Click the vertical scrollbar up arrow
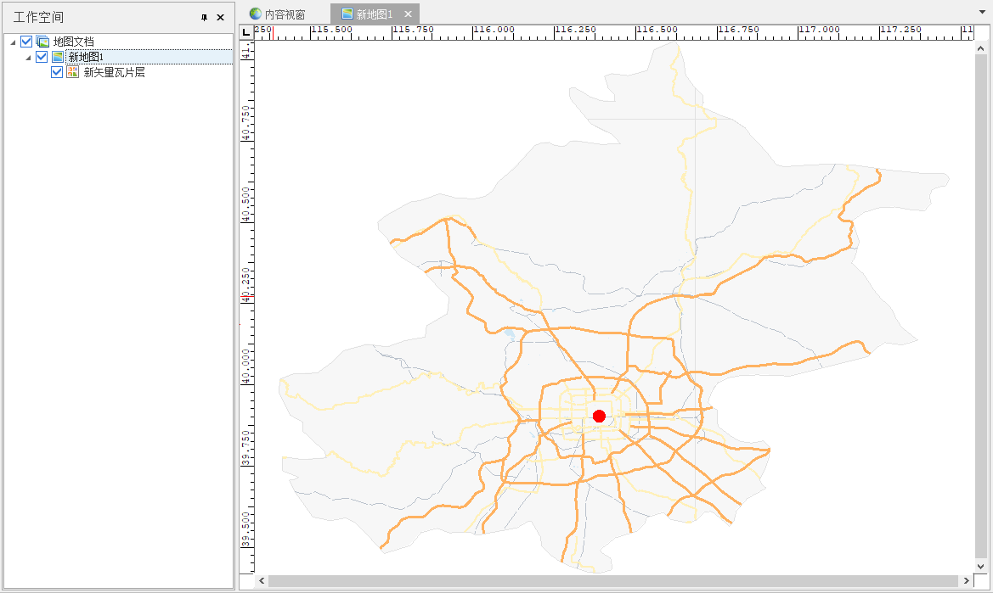Image resolution: width=993 pixels, height=593 pixels. pyautogui.click(x=980, y=47)
